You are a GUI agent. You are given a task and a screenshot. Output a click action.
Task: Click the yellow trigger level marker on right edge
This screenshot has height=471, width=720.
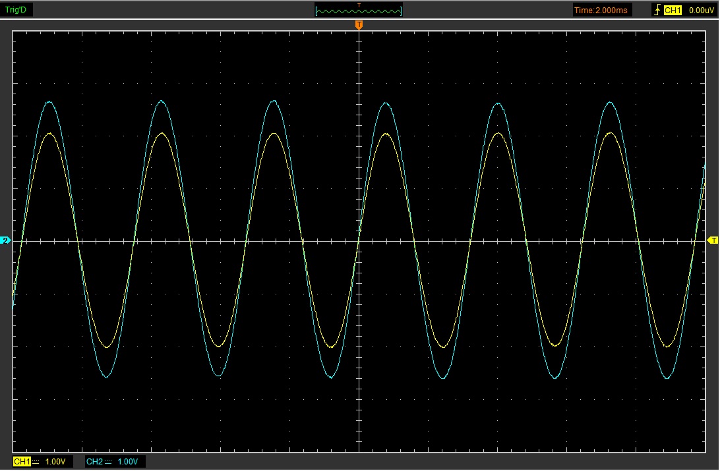point(713,240)
